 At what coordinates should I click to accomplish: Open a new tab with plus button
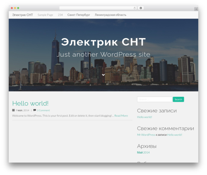click(196, 9)
